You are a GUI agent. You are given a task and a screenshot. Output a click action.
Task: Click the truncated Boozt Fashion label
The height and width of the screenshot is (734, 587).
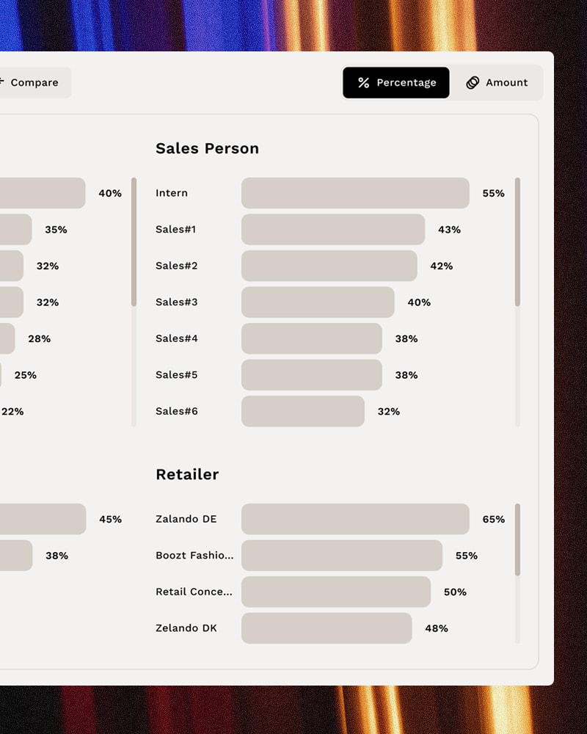(194, 556)
